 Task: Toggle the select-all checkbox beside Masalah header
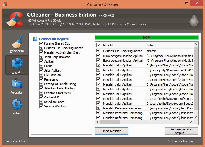(x=98, y=45)
